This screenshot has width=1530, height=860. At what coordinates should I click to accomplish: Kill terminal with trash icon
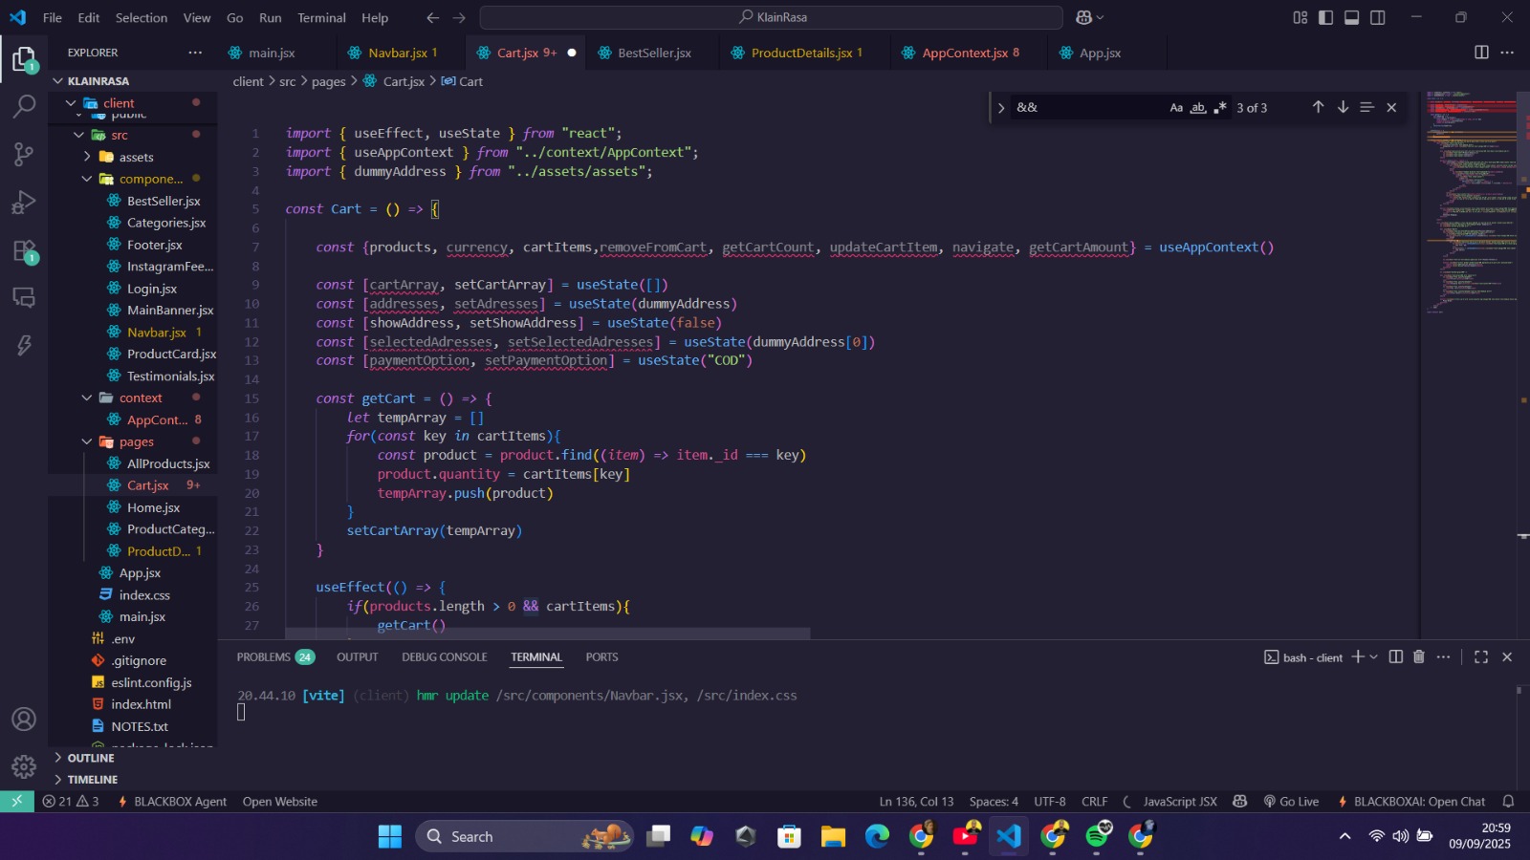click(x=1419, y=657)
